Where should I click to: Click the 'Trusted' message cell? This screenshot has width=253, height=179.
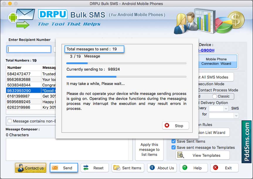49,74
